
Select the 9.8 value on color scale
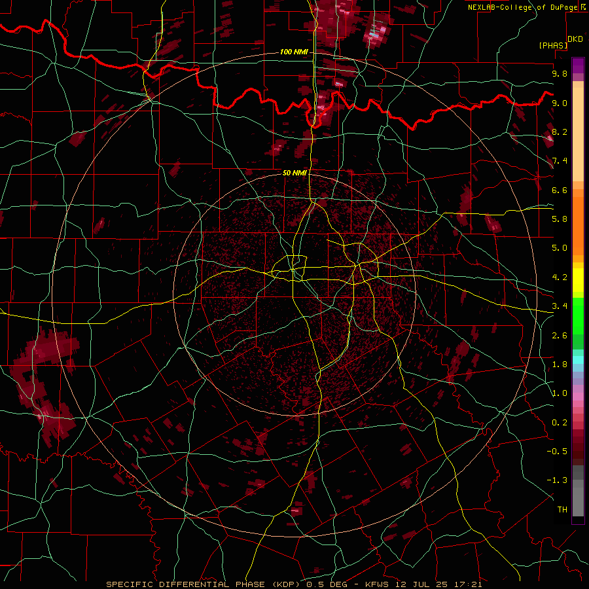click(560, 73)
